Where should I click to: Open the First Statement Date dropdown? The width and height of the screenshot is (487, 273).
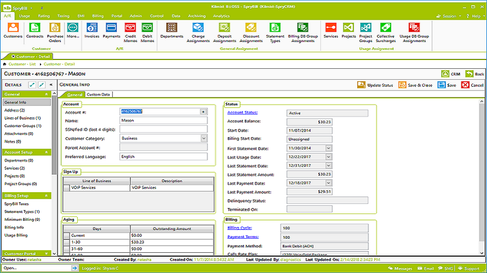[x=329, y=148]
